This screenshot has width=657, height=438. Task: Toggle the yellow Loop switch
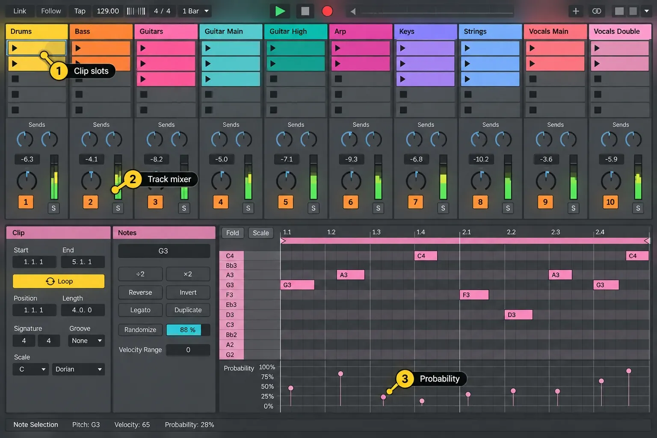[59, 281]
